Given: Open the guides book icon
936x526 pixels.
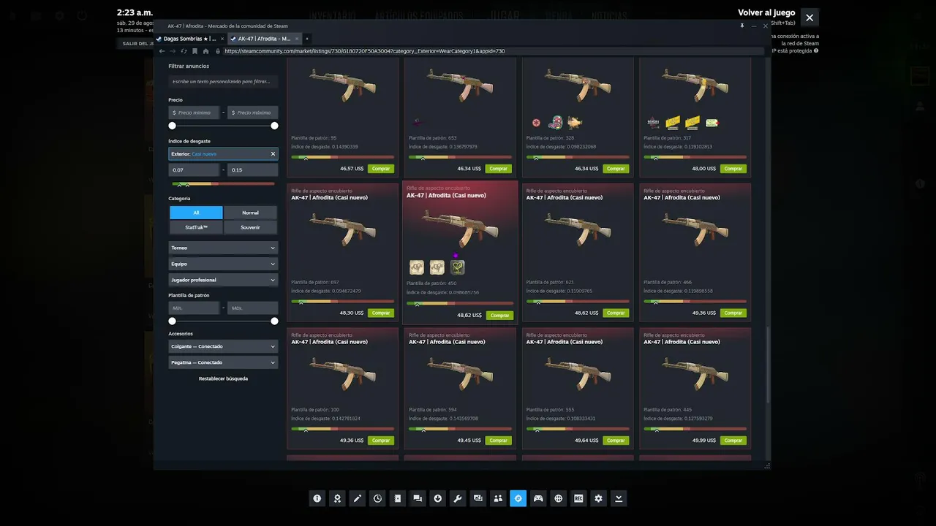Looking at the screenshot, I should coord(398,498).
